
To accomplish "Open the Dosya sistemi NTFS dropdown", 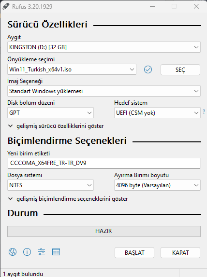I will [x=50, y=185].
